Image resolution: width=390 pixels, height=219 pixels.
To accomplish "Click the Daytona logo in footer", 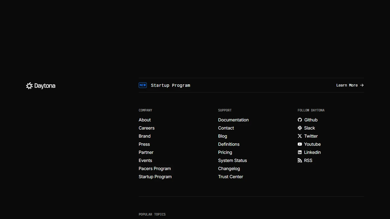I will point(41,86).
